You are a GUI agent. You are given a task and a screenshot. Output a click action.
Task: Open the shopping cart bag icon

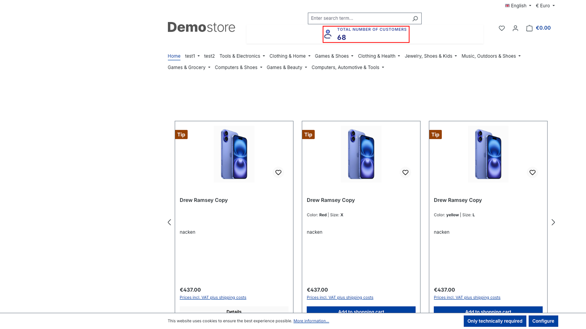click(529, 28)
